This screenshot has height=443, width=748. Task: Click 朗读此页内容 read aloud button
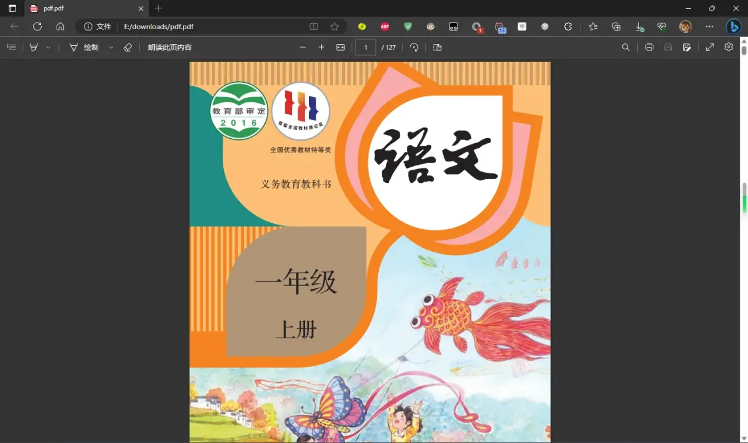(170, 47)
